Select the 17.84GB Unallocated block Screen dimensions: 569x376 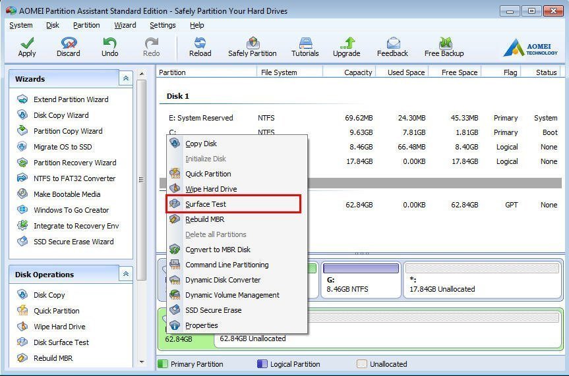point(482,280)
